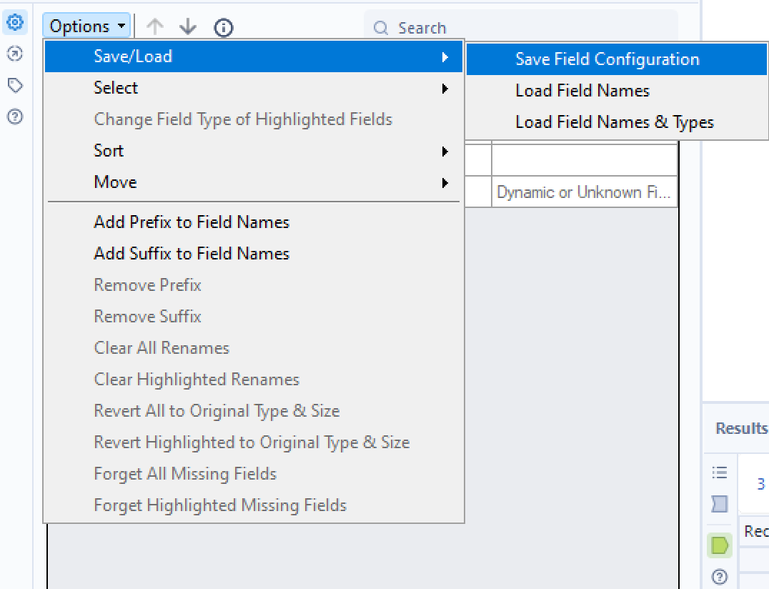Open metadata list view in Results panel
This screenshot has height=589, width=769.
719,472
